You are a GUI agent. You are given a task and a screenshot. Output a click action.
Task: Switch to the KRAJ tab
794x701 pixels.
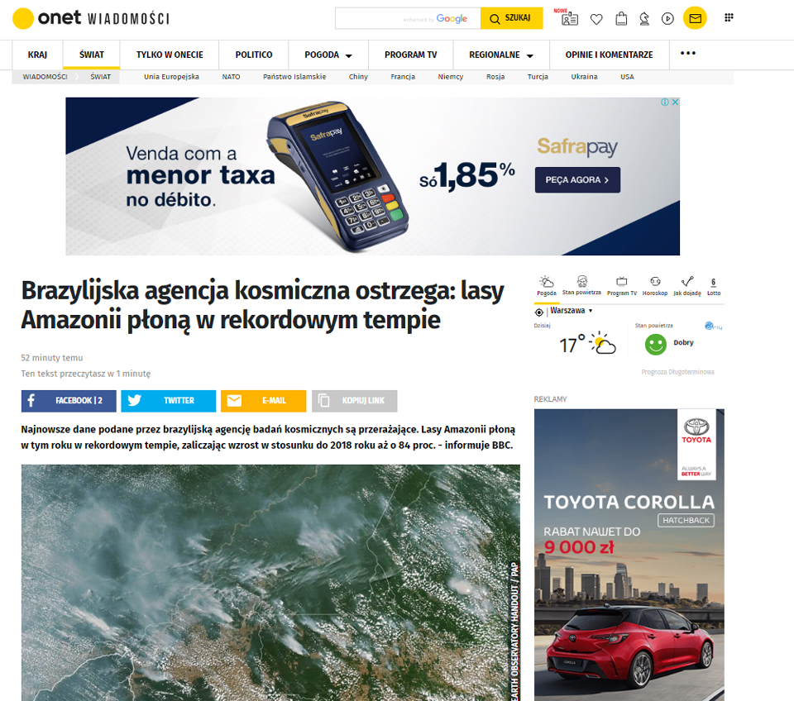37,55
